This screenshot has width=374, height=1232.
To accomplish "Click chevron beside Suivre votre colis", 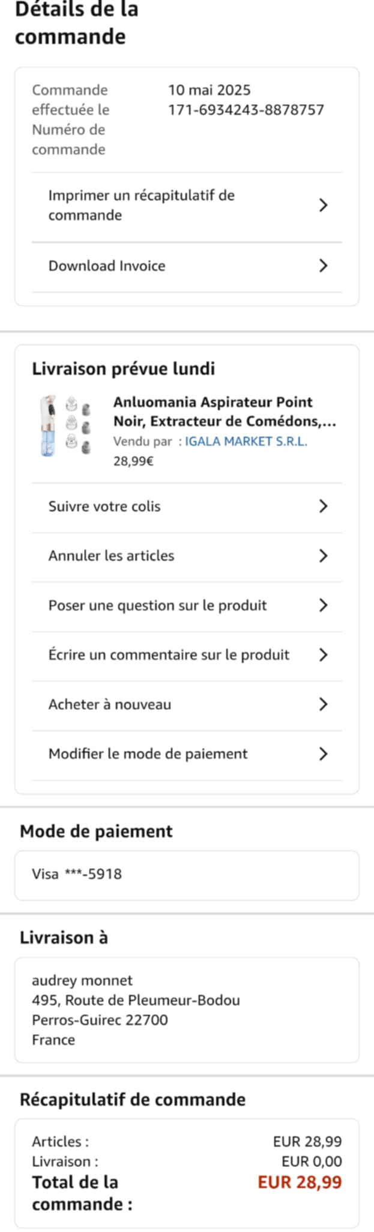I will (323, 506).
